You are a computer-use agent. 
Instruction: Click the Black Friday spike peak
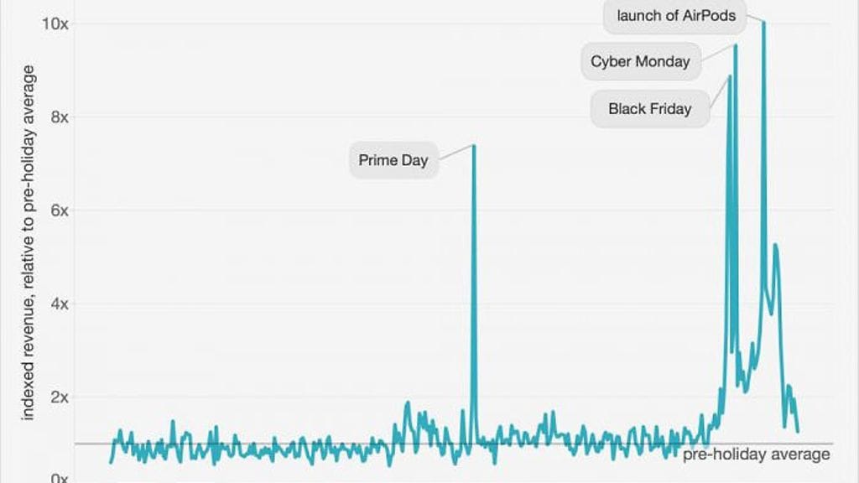point(730,77)
